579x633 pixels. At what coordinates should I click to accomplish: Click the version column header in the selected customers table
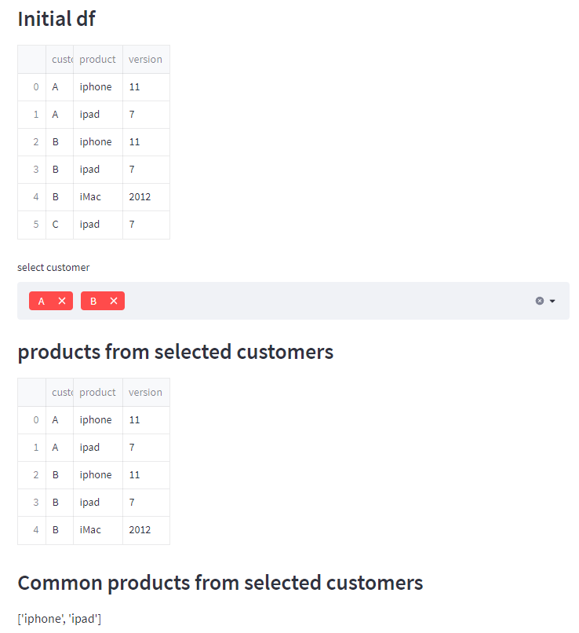coord(145,392)
